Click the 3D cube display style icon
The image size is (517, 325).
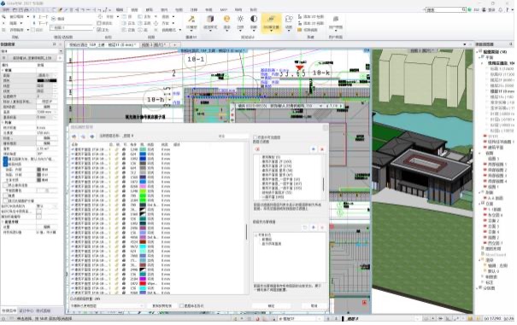pos(210,20)
